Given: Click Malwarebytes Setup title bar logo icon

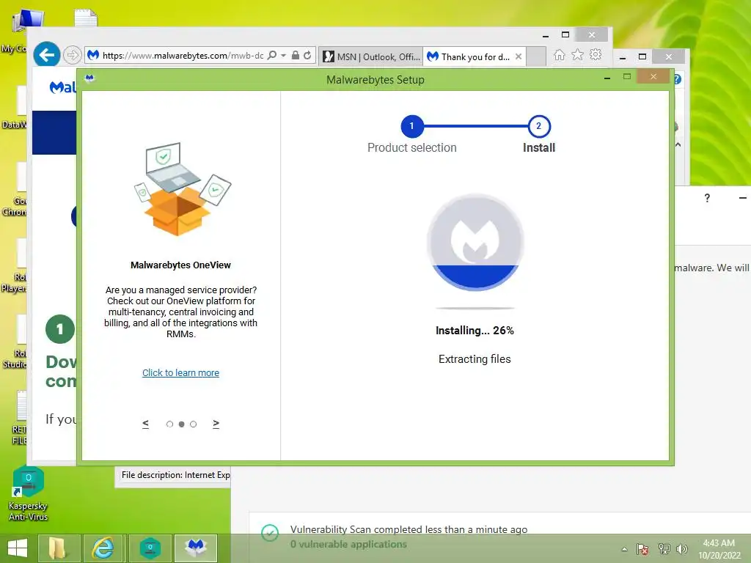Looking at the screenshot, I should (89, 78).
